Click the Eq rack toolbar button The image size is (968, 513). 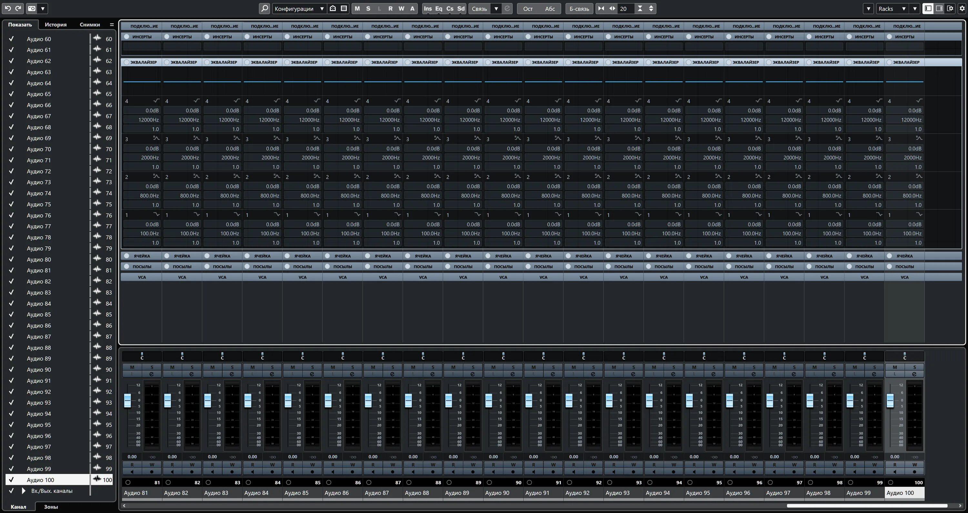pyautogui.click(x=439, y=8)
